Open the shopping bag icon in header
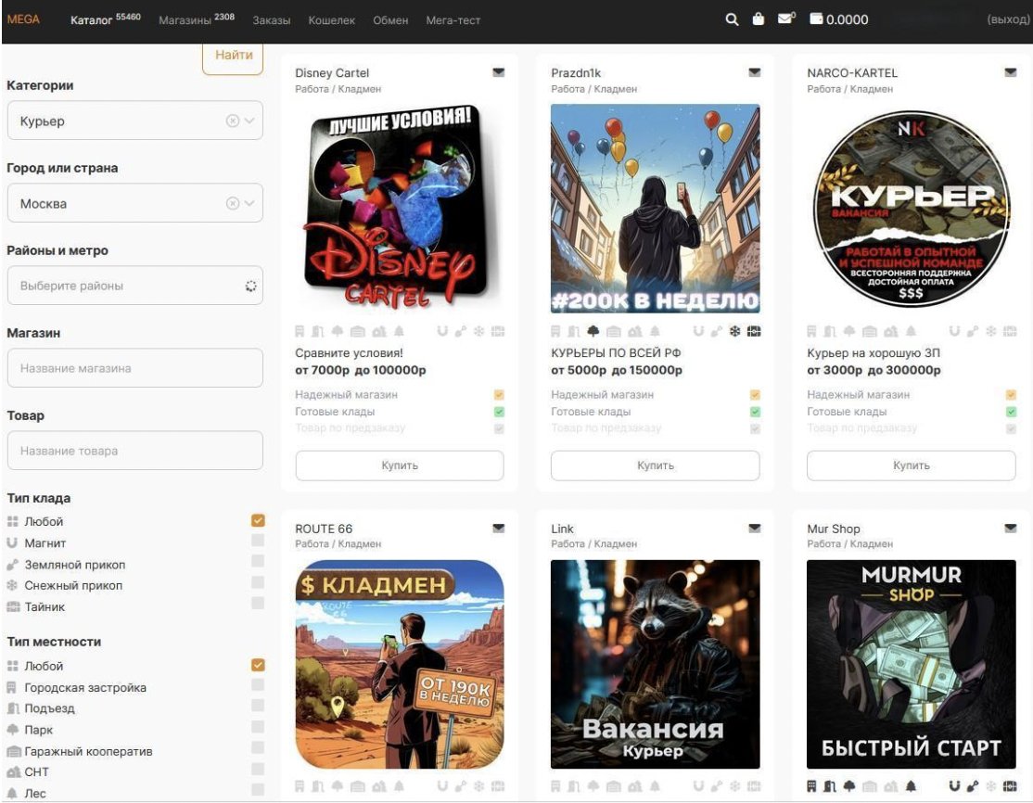This screenshot has height=803, width=1033. [x=759, y=19]
